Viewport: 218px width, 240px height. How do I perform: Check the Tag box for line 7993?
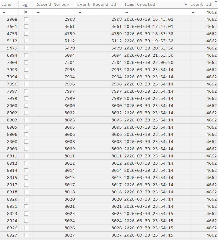(x=26, y=70)
